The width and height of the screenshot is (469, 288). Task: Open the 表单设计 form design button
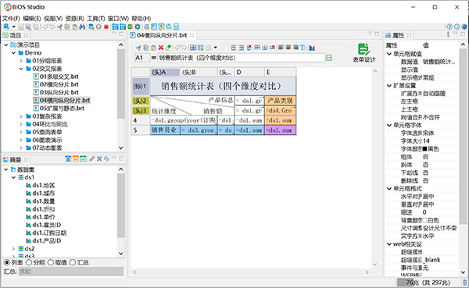point(363,52)
